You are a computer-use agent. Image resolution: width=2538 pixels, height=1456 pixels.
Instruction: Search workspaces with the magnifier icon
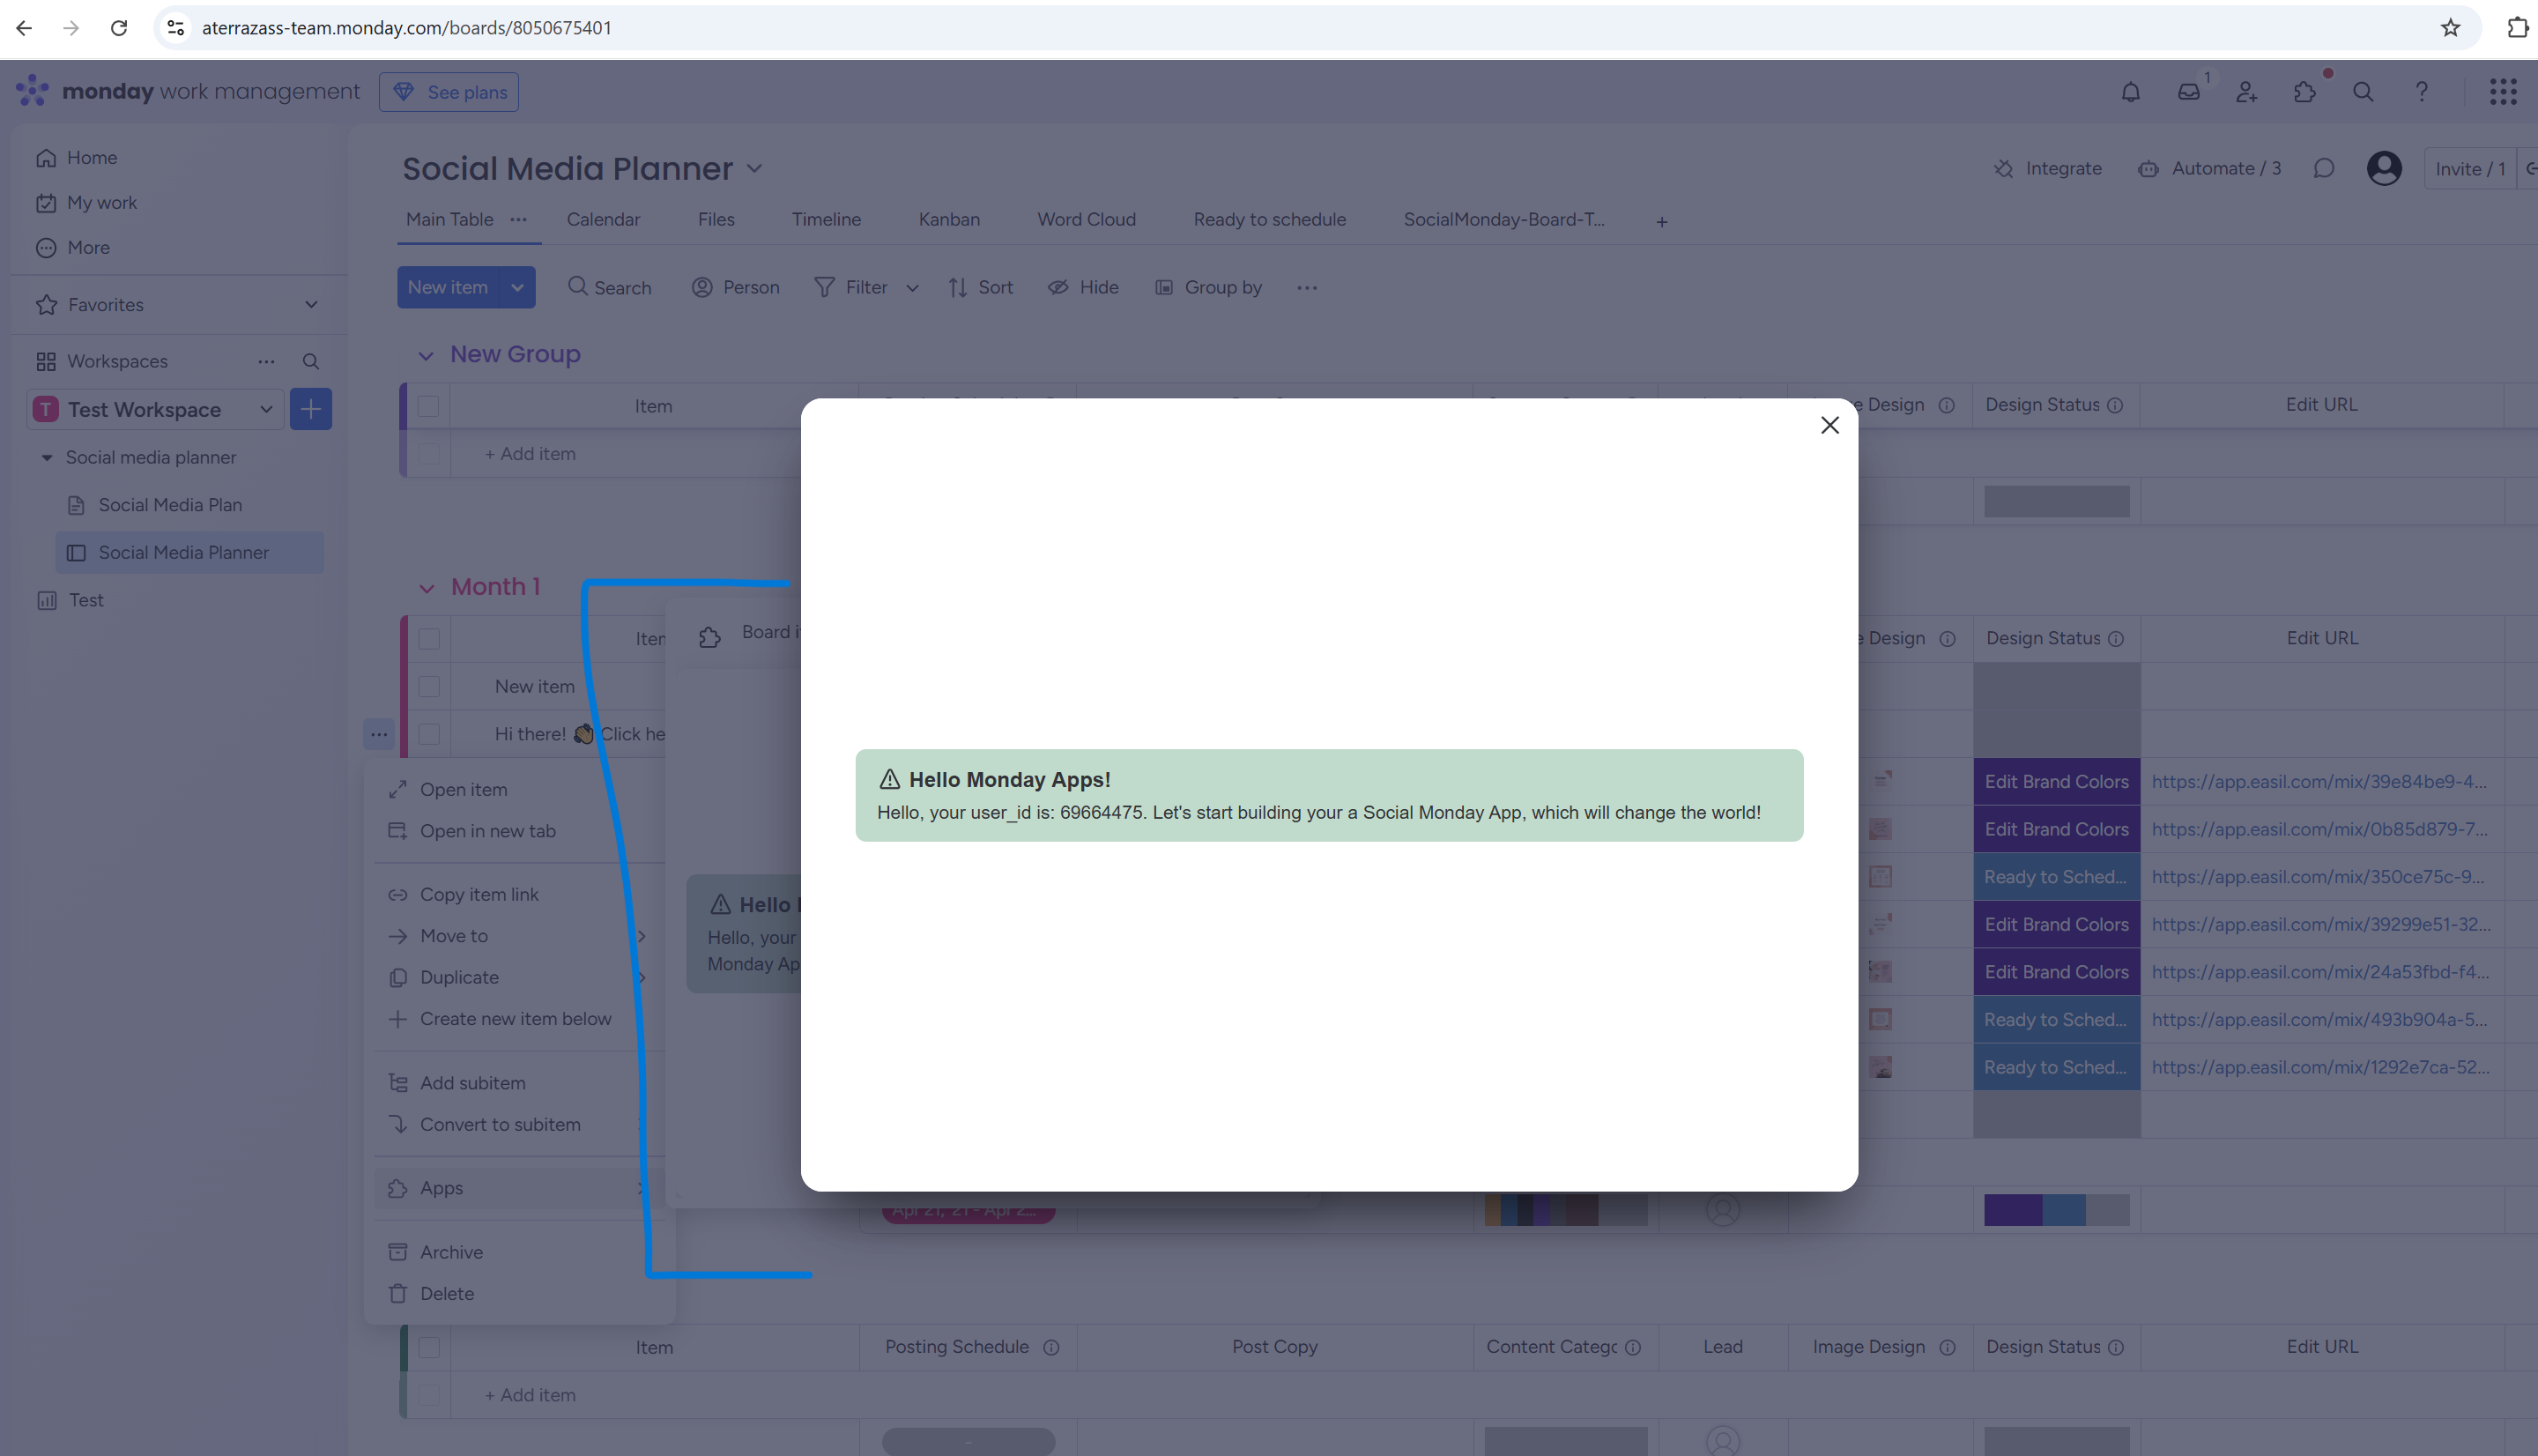click(311, 361)
